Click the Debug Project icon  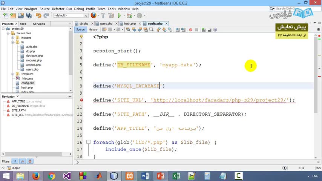coord(129,15)
